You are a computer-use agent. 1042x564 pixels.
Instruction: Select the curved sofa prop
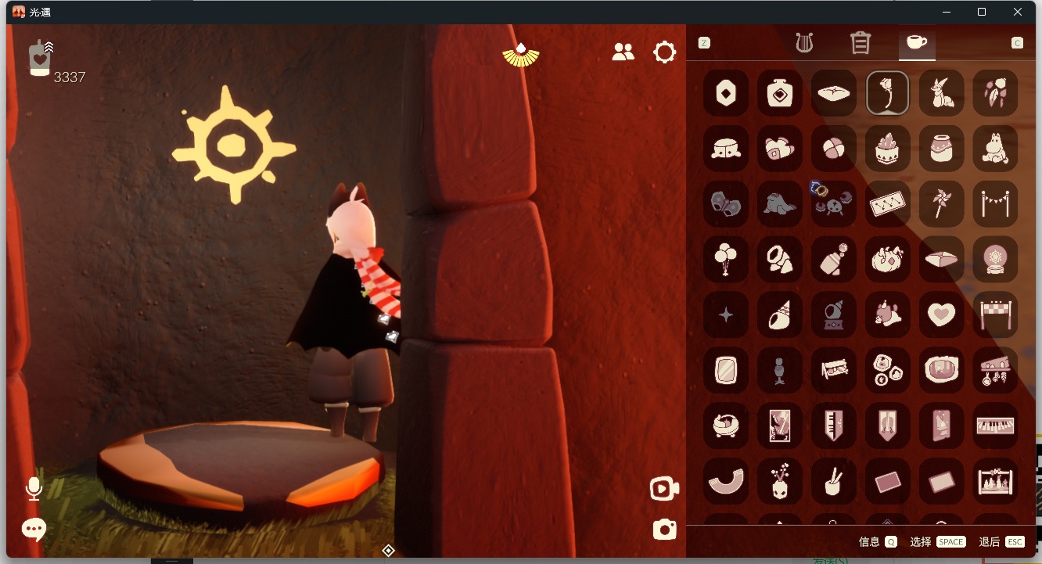coord(726,481)
